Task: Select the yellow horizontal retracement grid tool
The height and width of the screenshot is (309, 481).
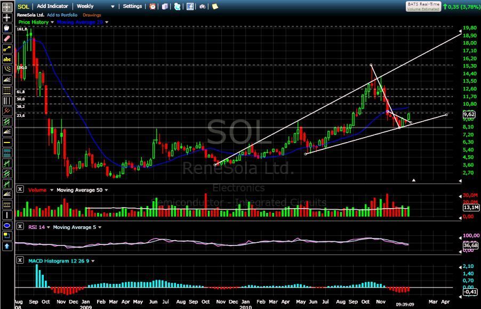Action: pyautogui.click(x=7, y=91)
